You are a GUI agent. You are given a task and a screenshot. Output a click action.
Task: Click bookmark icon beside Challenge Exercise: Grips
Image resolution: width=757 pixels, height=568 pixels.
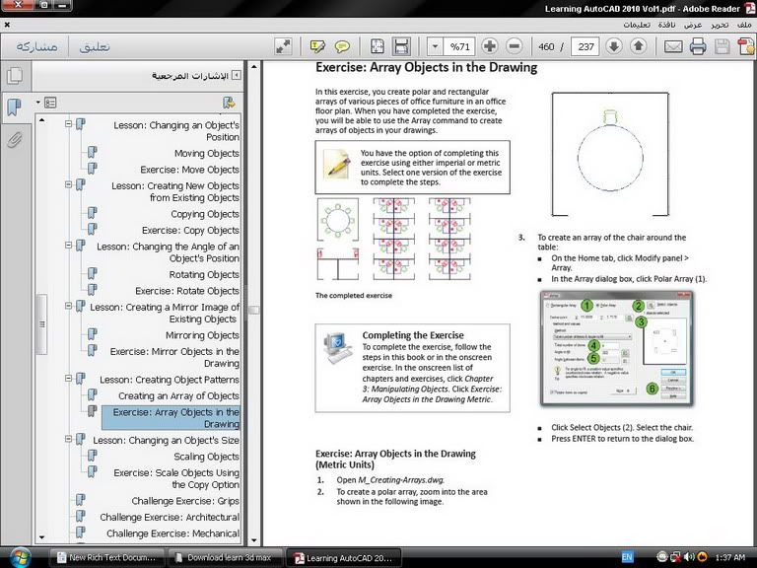click(x=81, y=501)
